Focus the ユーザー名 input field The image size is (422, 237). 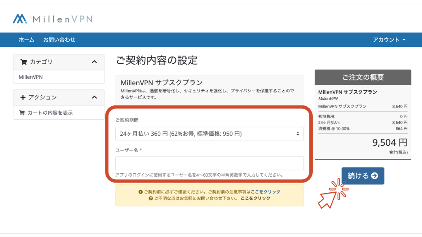coord(209,163)
